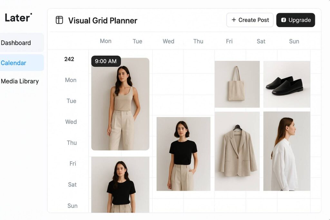Open the canvas tote bag post

pos(237,84)
